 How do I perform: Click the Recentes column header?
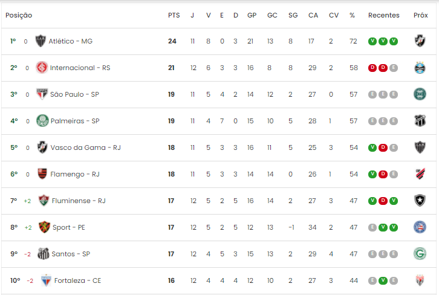click(383, 15)
